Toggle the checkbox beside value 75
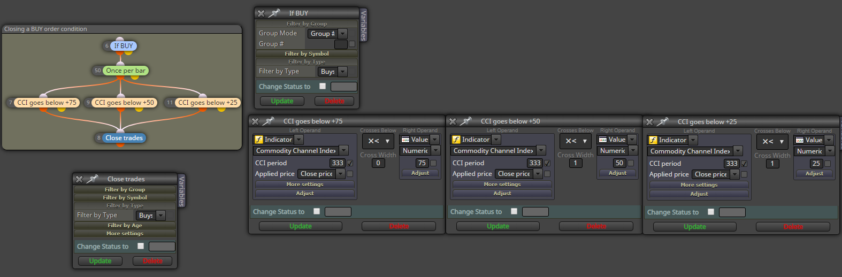Image resolution: width=842 pixels, height=277 pixels. (x=433, y=163)
